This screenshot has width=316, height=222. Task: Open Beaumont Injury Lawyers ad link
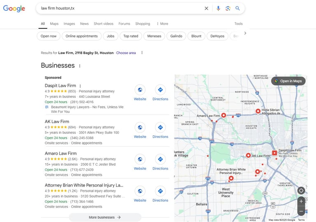tap(87, 109)
